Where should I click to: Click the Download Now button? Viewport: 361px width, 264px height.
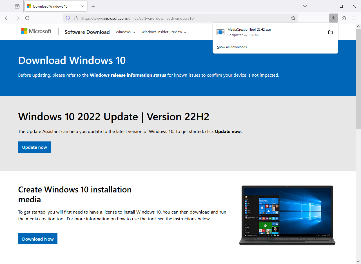click(x=38, y=239)
